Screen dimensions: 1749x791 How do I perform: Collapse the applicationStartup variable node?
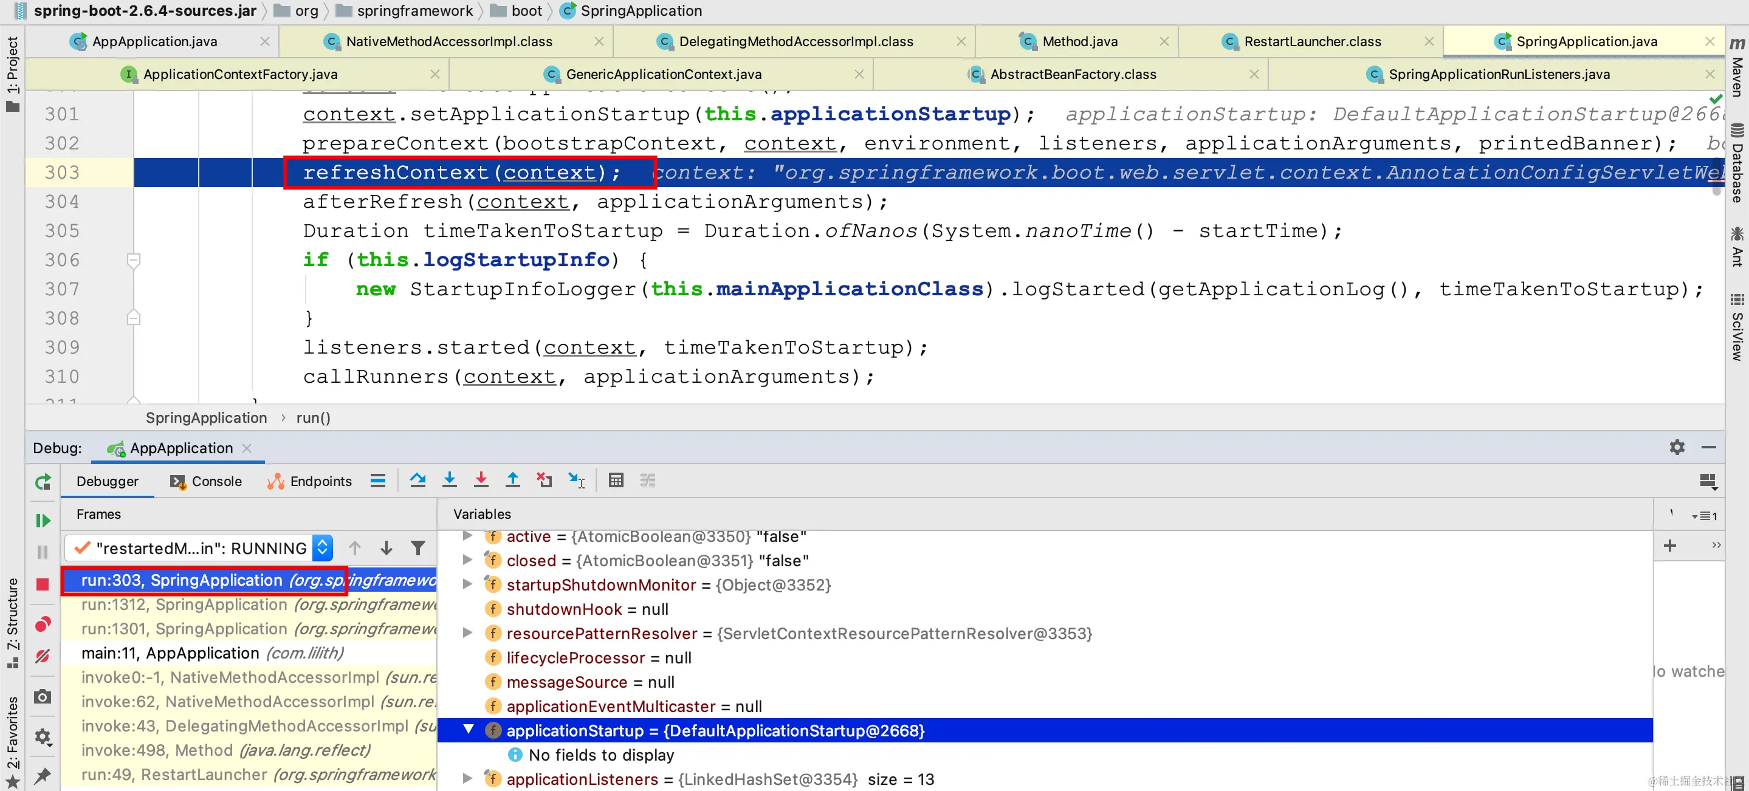468,729
